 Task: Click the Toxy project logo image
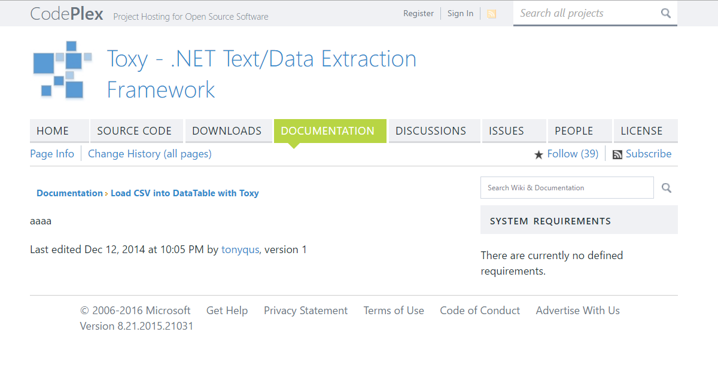[62, 70]
